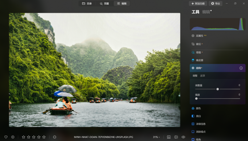Viewport: 248px width, 141px height.
Task: Restore down the application window
Action: 235,4
